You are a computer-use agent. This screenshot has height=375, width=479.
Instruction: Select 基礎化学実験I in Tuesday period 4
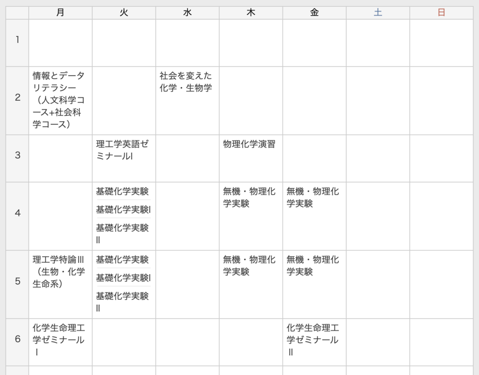tap(122, 210)
